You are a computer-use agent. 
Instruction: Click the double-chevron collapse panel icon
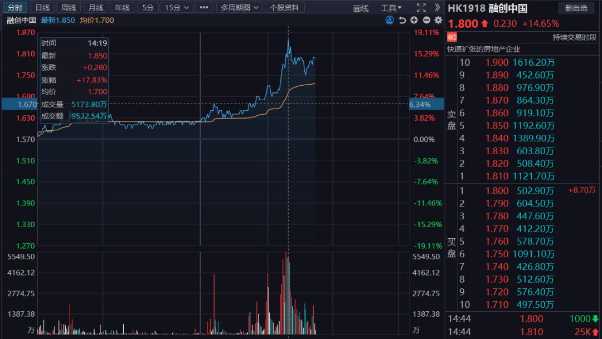(x=437, y=8)
